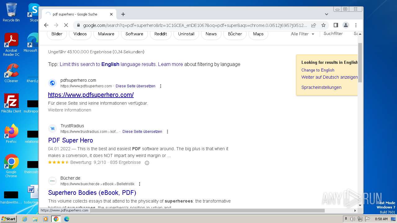Click the TrustRadius favicon

pos(52,129)
